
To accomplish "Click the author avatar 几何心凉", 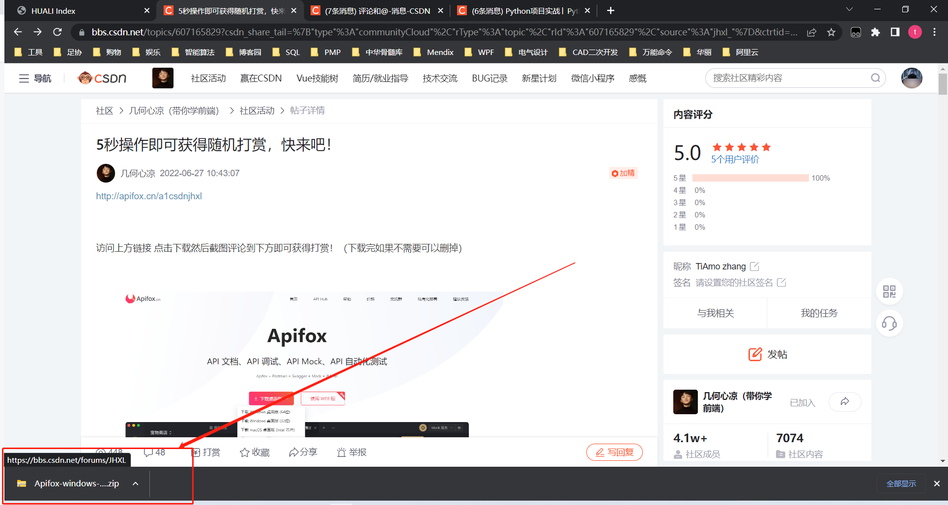I will coord(106,173).
